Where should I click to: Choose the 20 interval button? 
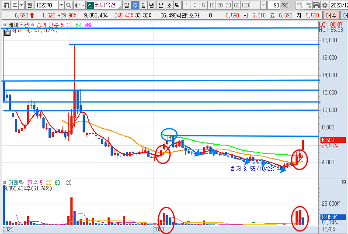[x=220, y=5]
